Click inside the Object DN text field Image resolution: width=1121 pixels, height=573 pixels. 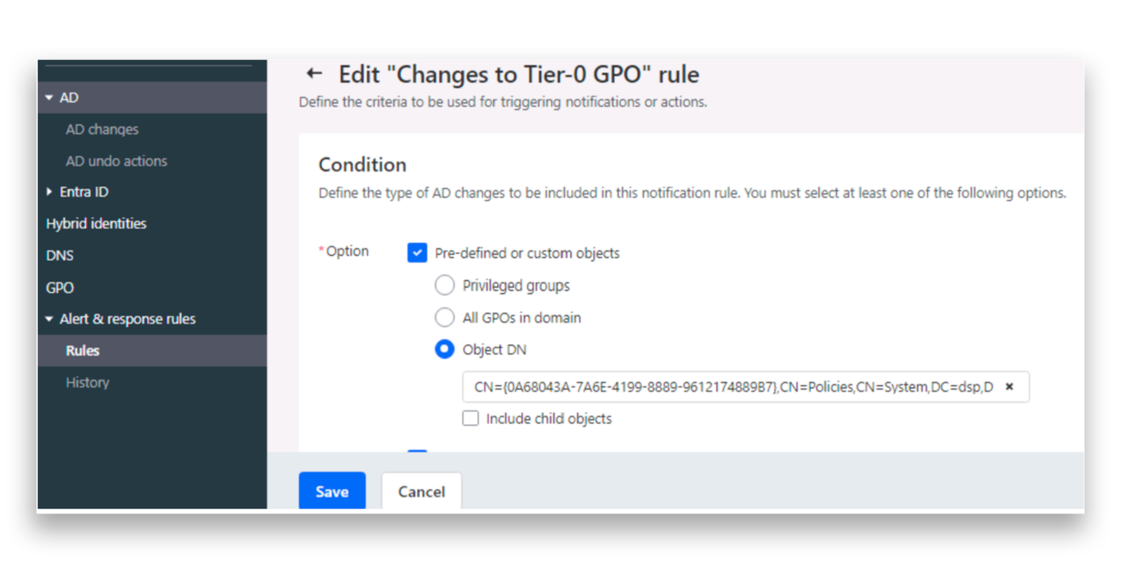701,386
